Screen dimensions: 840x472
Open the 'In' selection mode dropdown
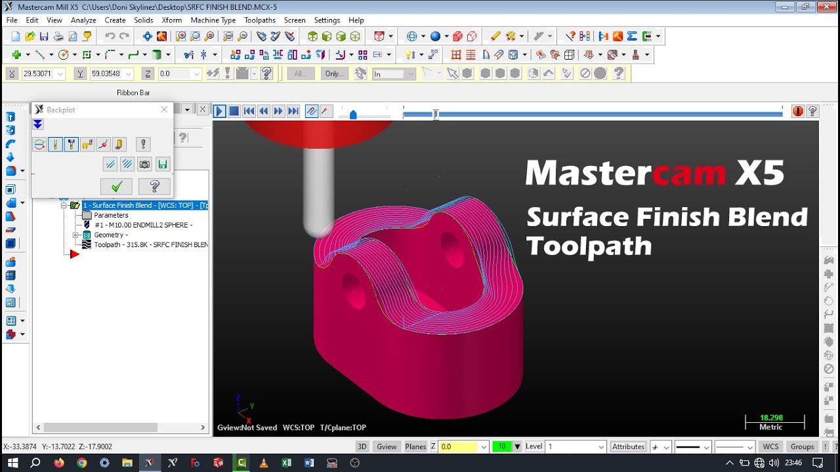pyautogui.click(x=411, y=74)
